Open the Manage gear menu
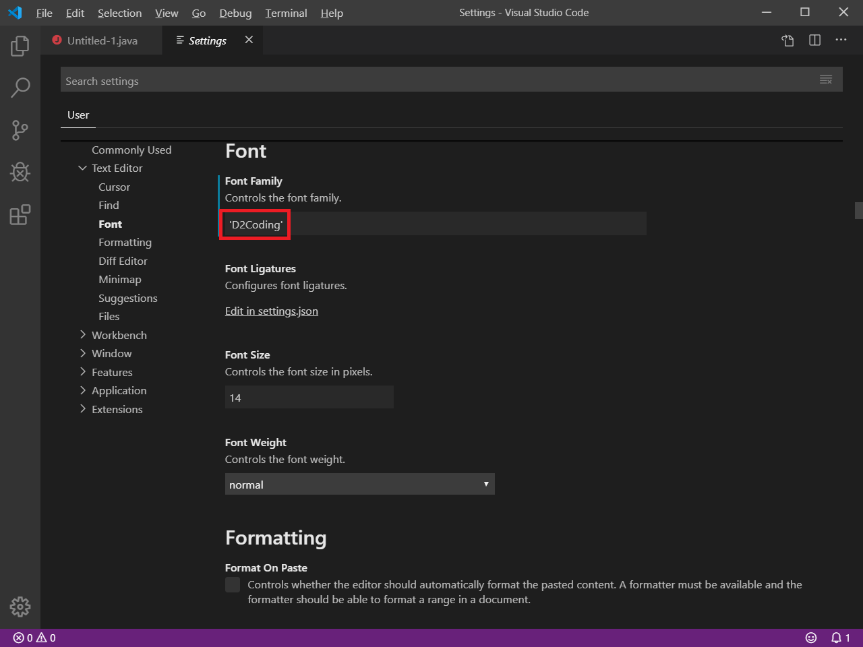Image resolution: width=863 pixels, height=647 pixels. pyautogui.click(x=20, y=607)
